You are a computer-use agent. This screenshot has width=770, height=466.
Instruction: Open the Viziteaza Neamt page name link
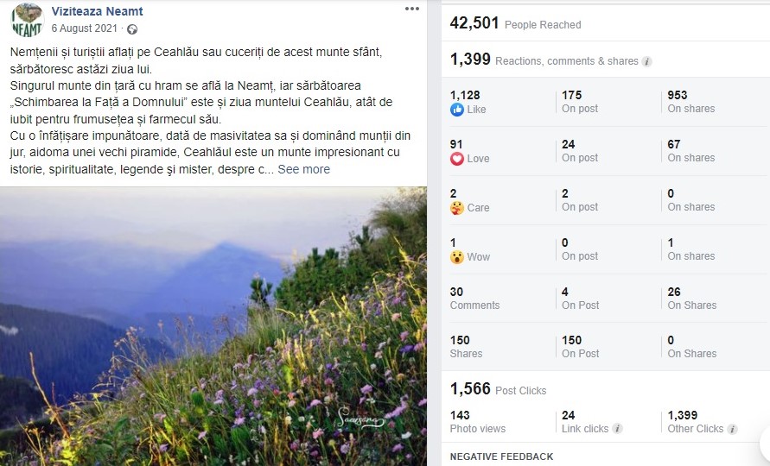98,11
